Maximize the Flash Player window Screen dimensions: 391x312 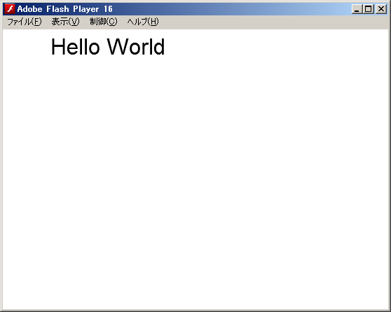pos(369,9)
